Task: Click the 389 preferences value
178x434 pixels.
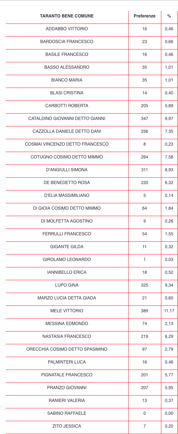Action: point(145,311)
